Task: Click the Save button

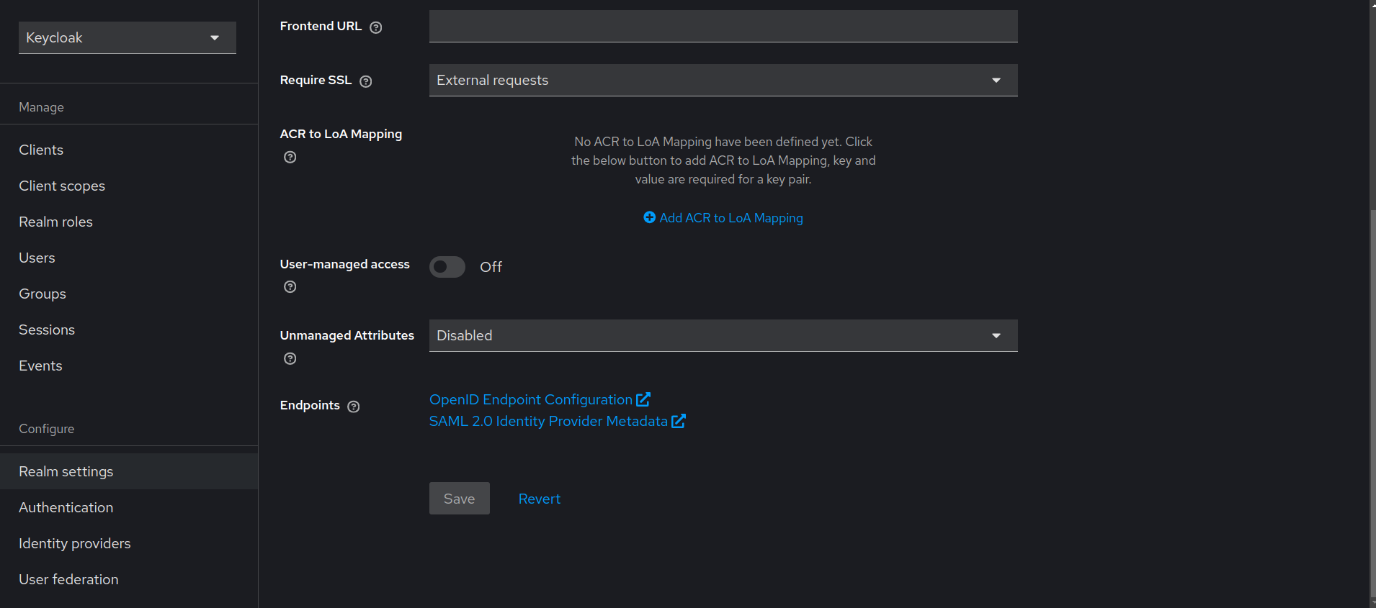Action: pos(460,499)
